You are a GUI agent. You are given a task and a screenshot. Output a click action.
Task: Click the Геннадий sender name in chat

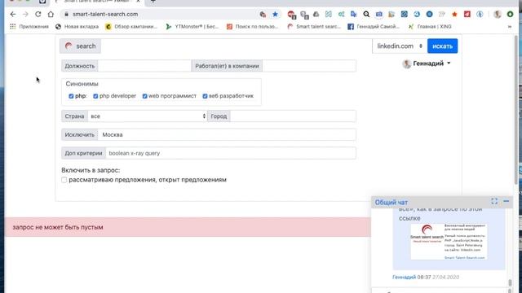point(405,277)
